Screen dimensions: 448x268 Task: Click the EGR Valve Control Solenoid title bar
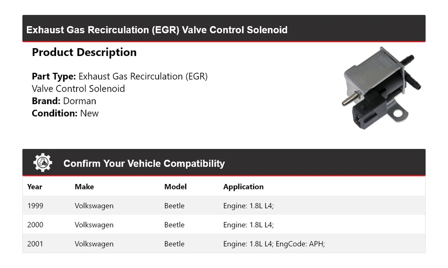pos(157,30)
